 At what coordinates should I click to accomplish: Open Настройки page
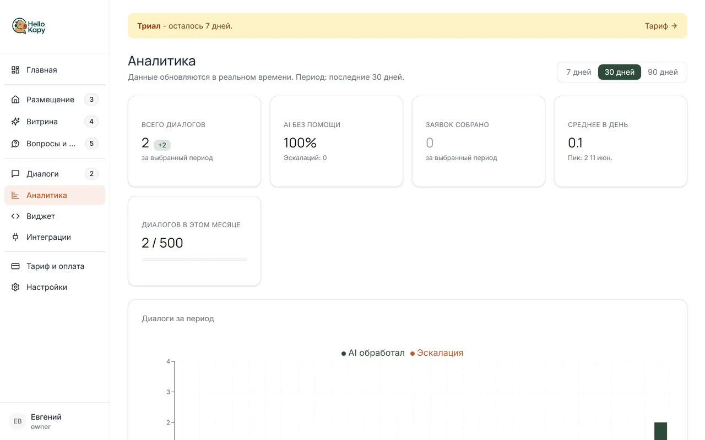tap(55, 287)
